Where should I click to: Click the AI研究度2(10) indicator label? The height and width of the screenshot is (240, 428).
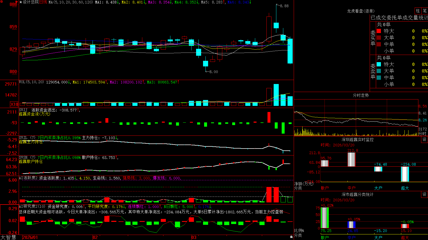point(32,206)
